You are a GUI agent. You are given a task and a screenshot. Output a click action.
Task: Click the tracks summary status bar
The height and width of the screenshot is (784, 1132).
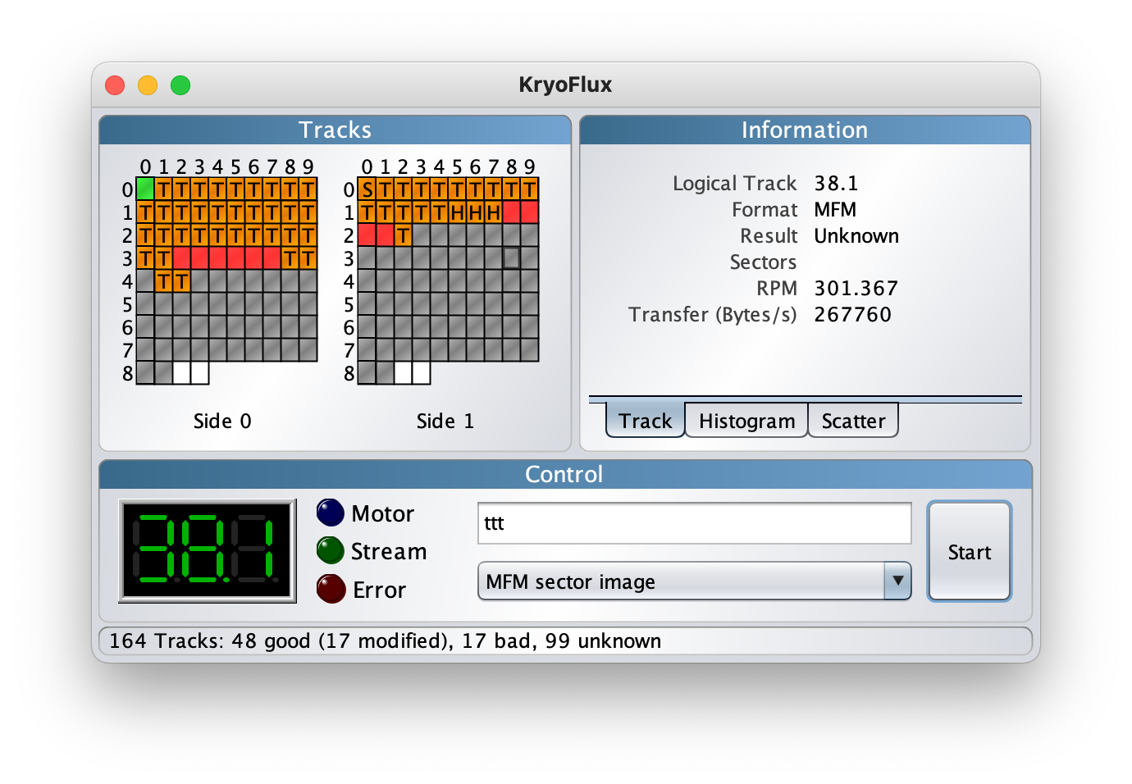coord(565,640)
